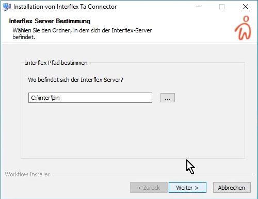This screenshot has height=199, width=258.
Task: Continue the installation with 'Weiter >'
Action: [187, 188]
